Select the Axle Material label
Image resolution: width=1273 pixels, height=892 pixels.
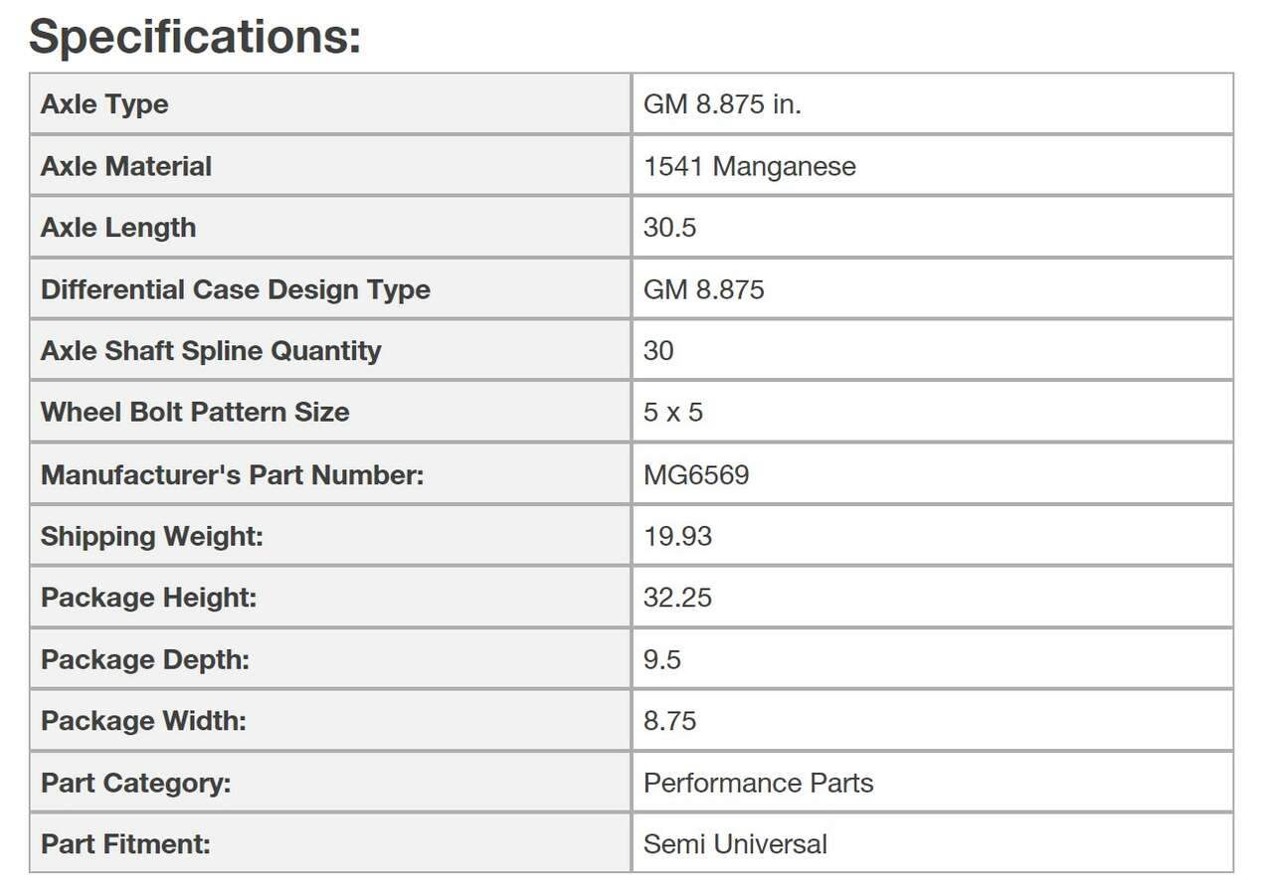[126, 166]
